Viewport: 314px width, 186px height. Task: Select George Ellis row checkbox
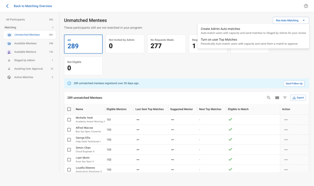tap(69, 140)
